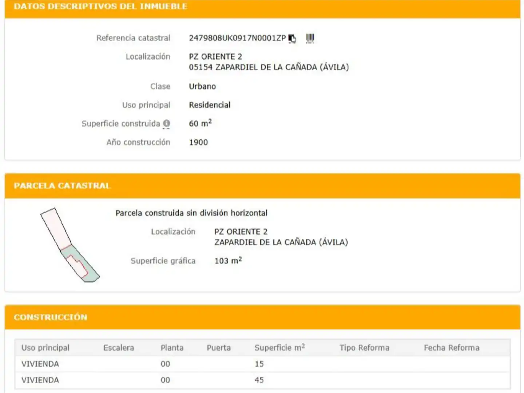This screenshot has height=393, width=524.
Task: Click the surface value 15 in the table
Action: 259,364
